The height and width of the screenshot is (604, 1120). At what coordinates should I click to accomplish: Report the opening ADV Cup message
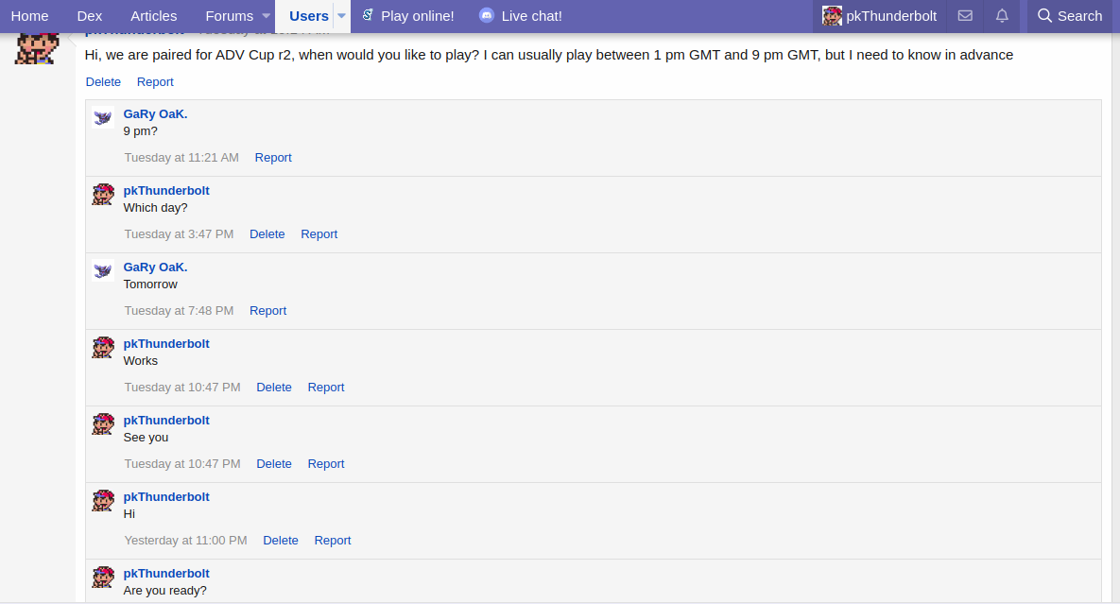coord(155,81)
